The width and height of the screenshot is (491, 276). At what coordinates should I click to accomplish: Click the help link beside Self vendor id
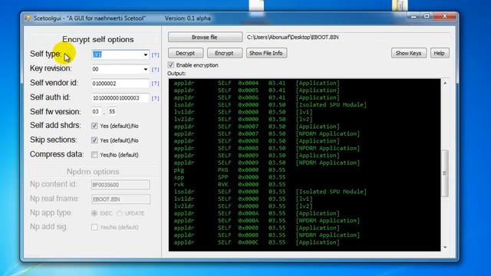point(155,84)
